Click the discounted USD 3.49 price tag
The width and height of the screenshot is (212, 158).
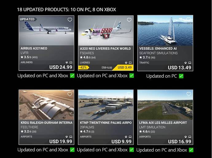124,67
